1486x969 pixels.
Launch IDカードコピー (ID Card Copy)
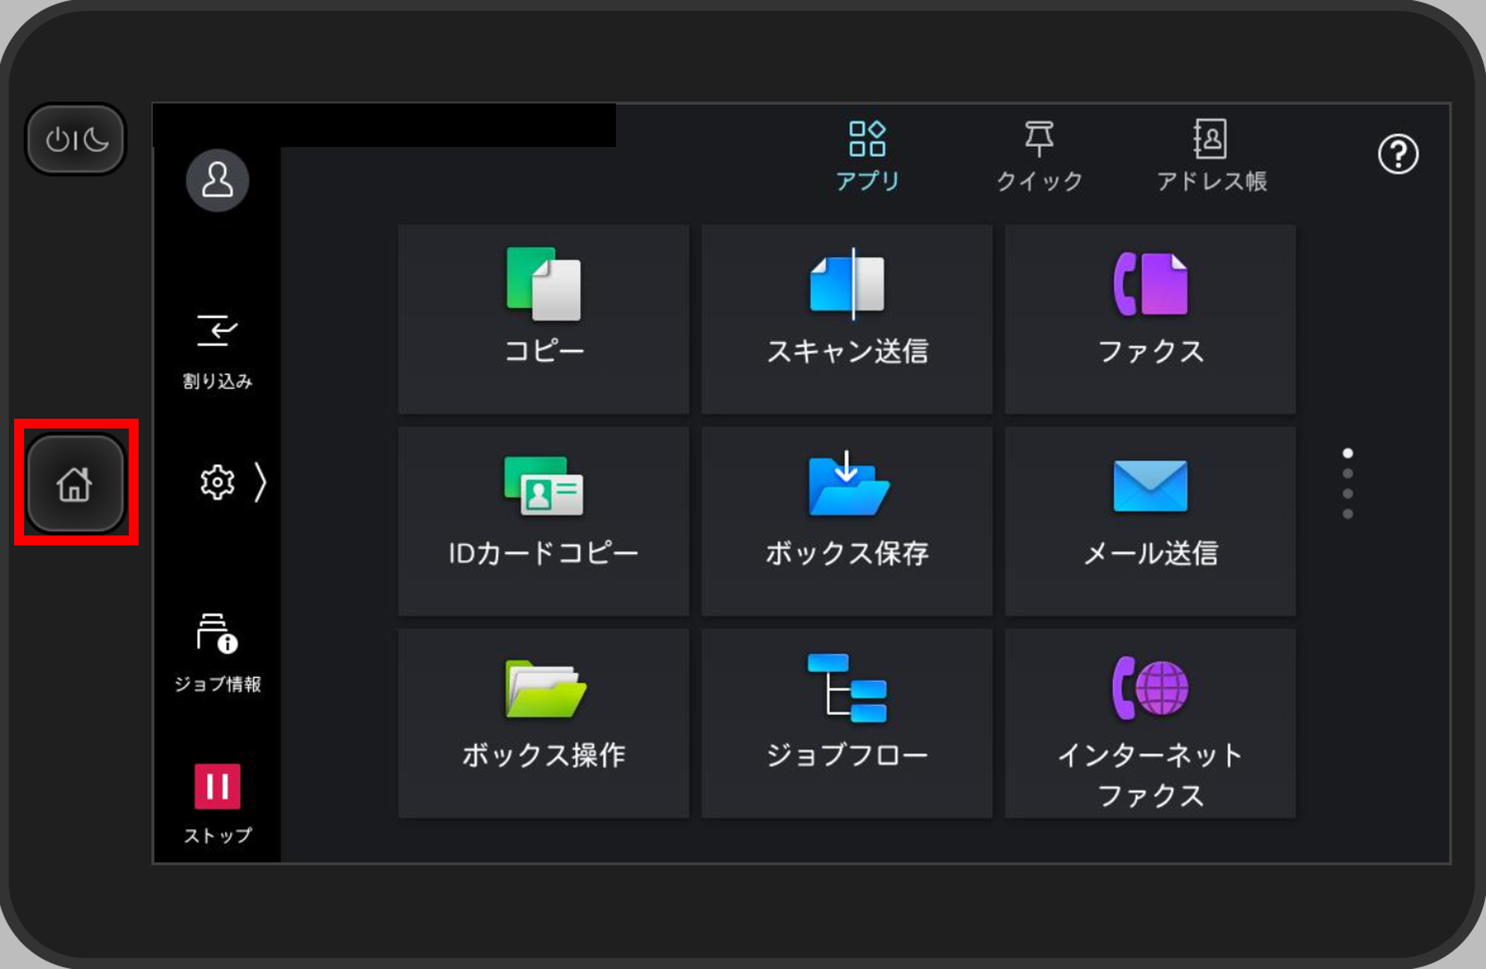(x=543, y=521)
